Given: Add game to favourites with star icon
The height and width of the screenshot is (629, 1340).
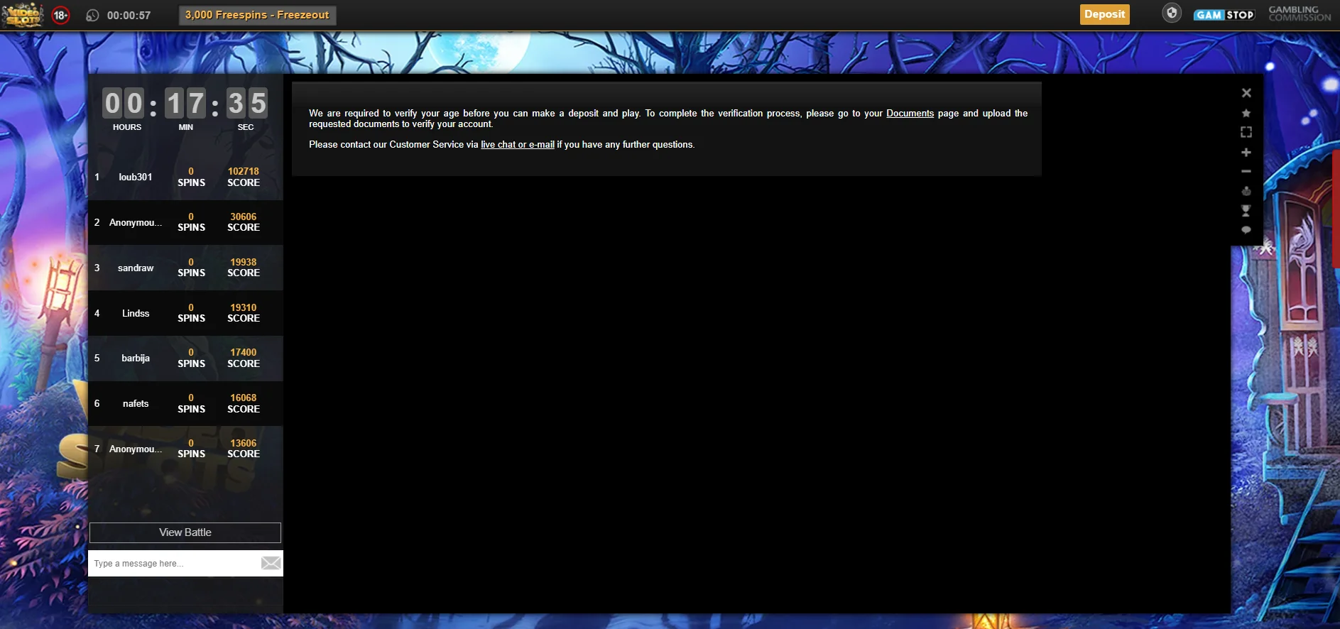Looking at the screenshot, I should 1246,113.
